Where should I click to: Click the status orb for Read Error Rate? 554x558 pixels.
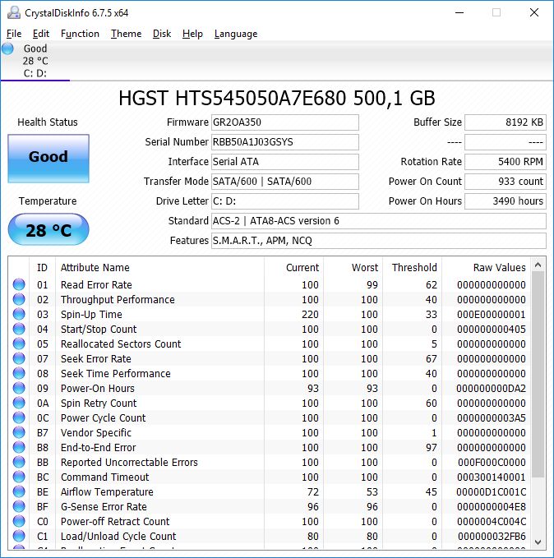[19, 284]
